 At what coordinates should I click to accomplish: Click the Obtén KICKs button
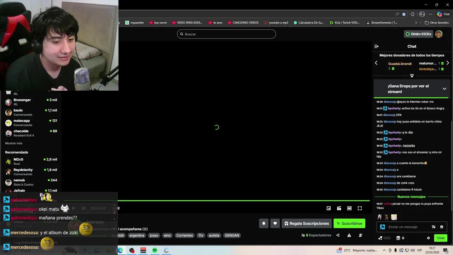coord(418,34)
